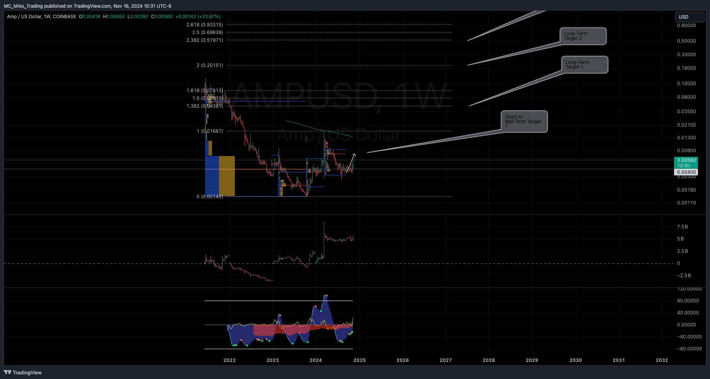This screenshot has height=379, width=710.
Task: Click the 0.18000 price axis label
Action: tap(686, 68)
